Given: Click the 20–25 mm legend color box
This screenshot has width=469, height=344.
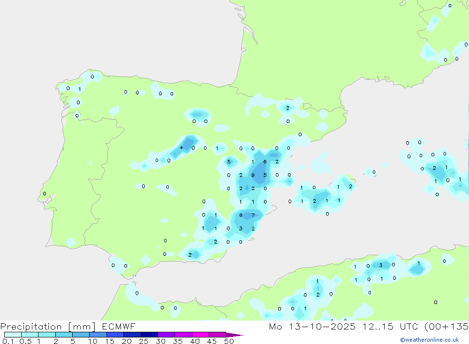Looking at the screenshot, I should 132,335.
